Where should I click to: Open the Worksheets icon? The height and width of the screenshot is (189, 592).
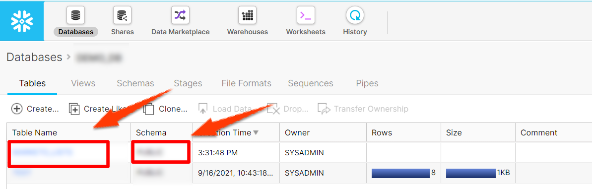click(x=306, y=15)
